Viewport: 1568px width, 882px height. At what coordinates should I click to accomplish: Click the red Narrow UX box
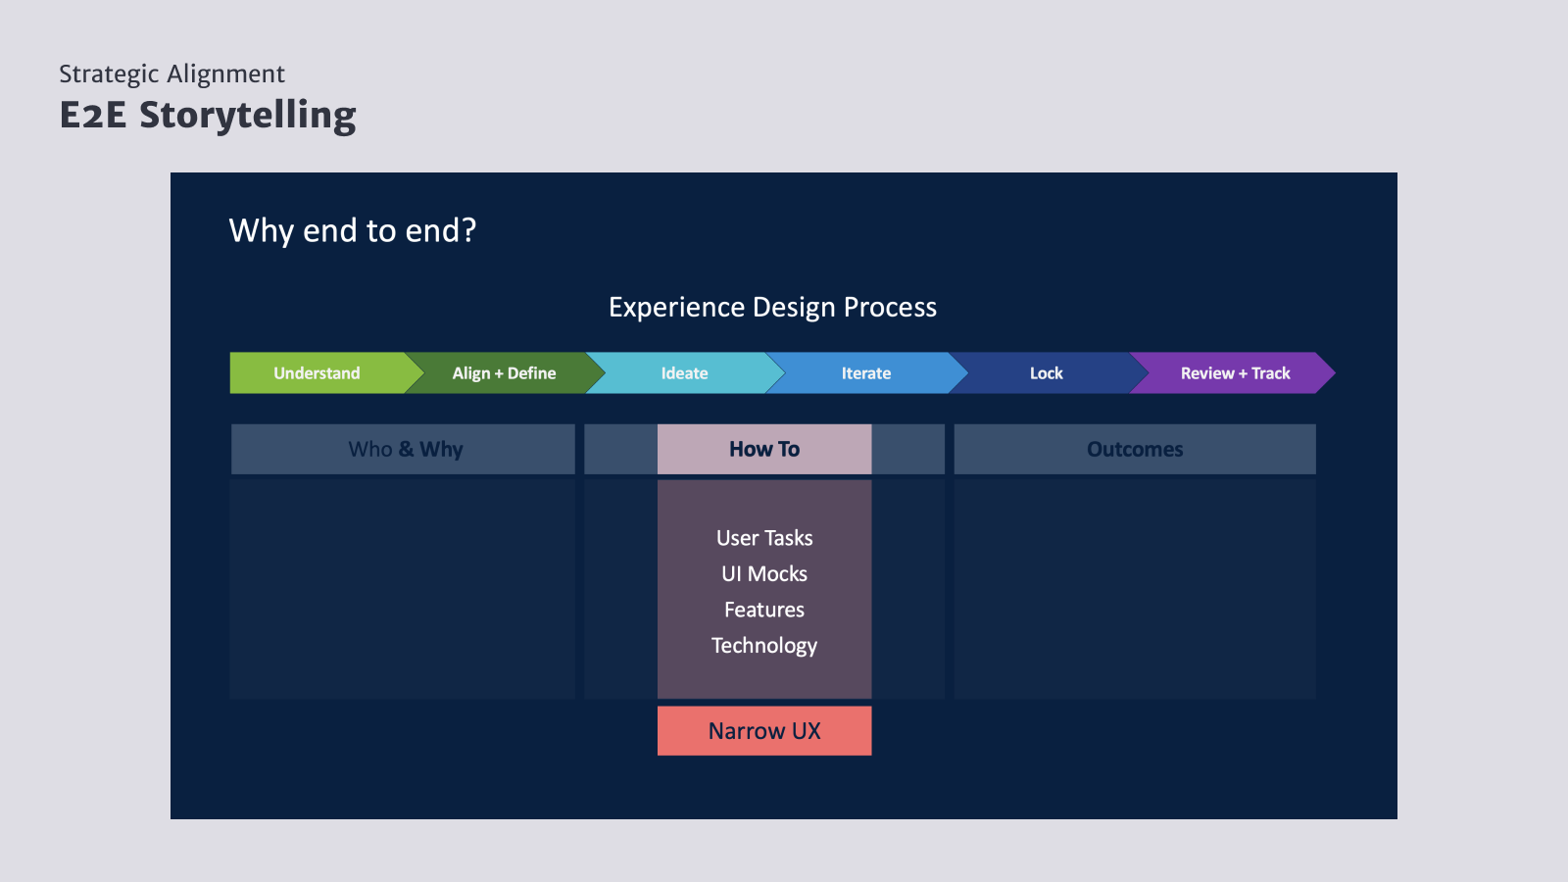pos(764,731)
